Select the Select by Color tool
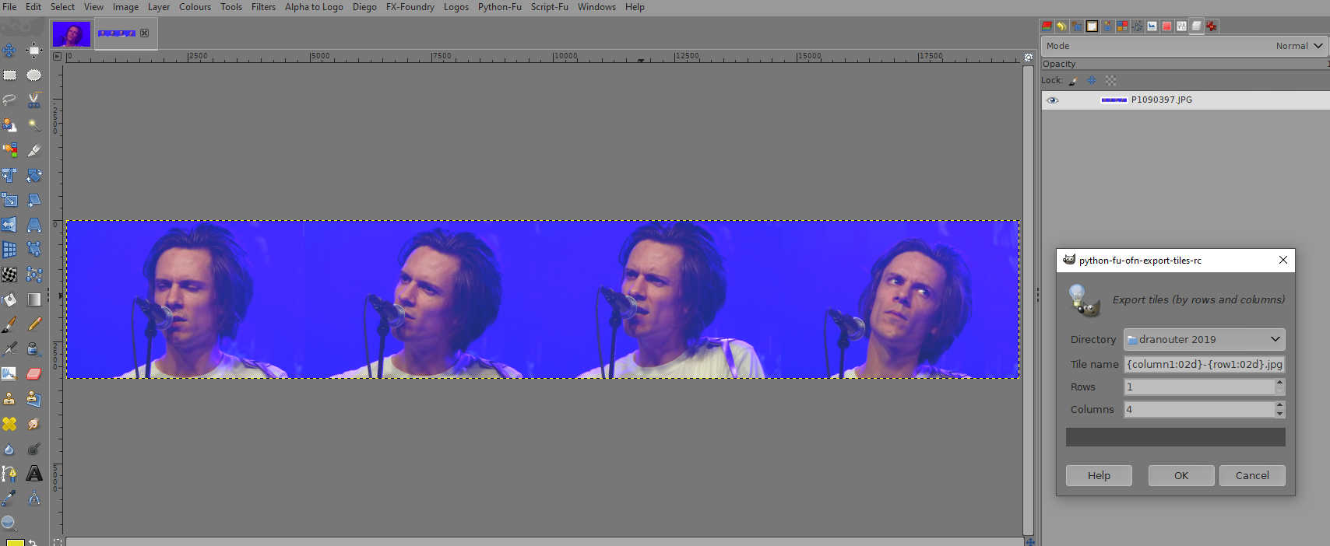The height and width of the screenshot is (546, 1330). [9, 150]
